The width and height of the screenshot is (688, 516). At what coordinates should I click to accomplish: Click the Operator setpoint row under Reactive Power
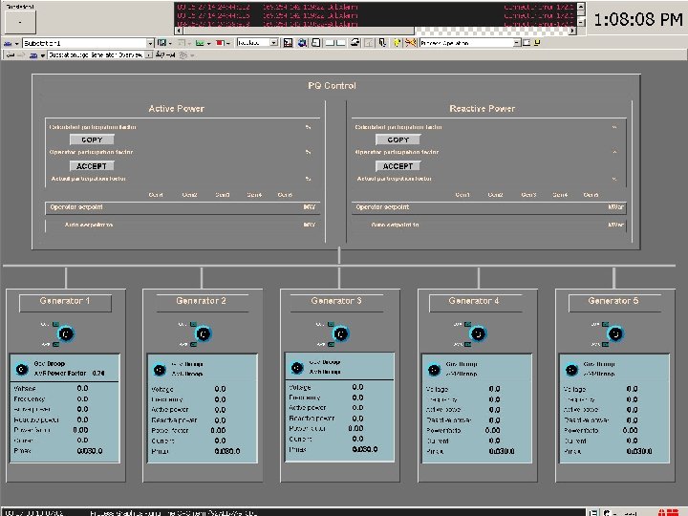(489, 207)
